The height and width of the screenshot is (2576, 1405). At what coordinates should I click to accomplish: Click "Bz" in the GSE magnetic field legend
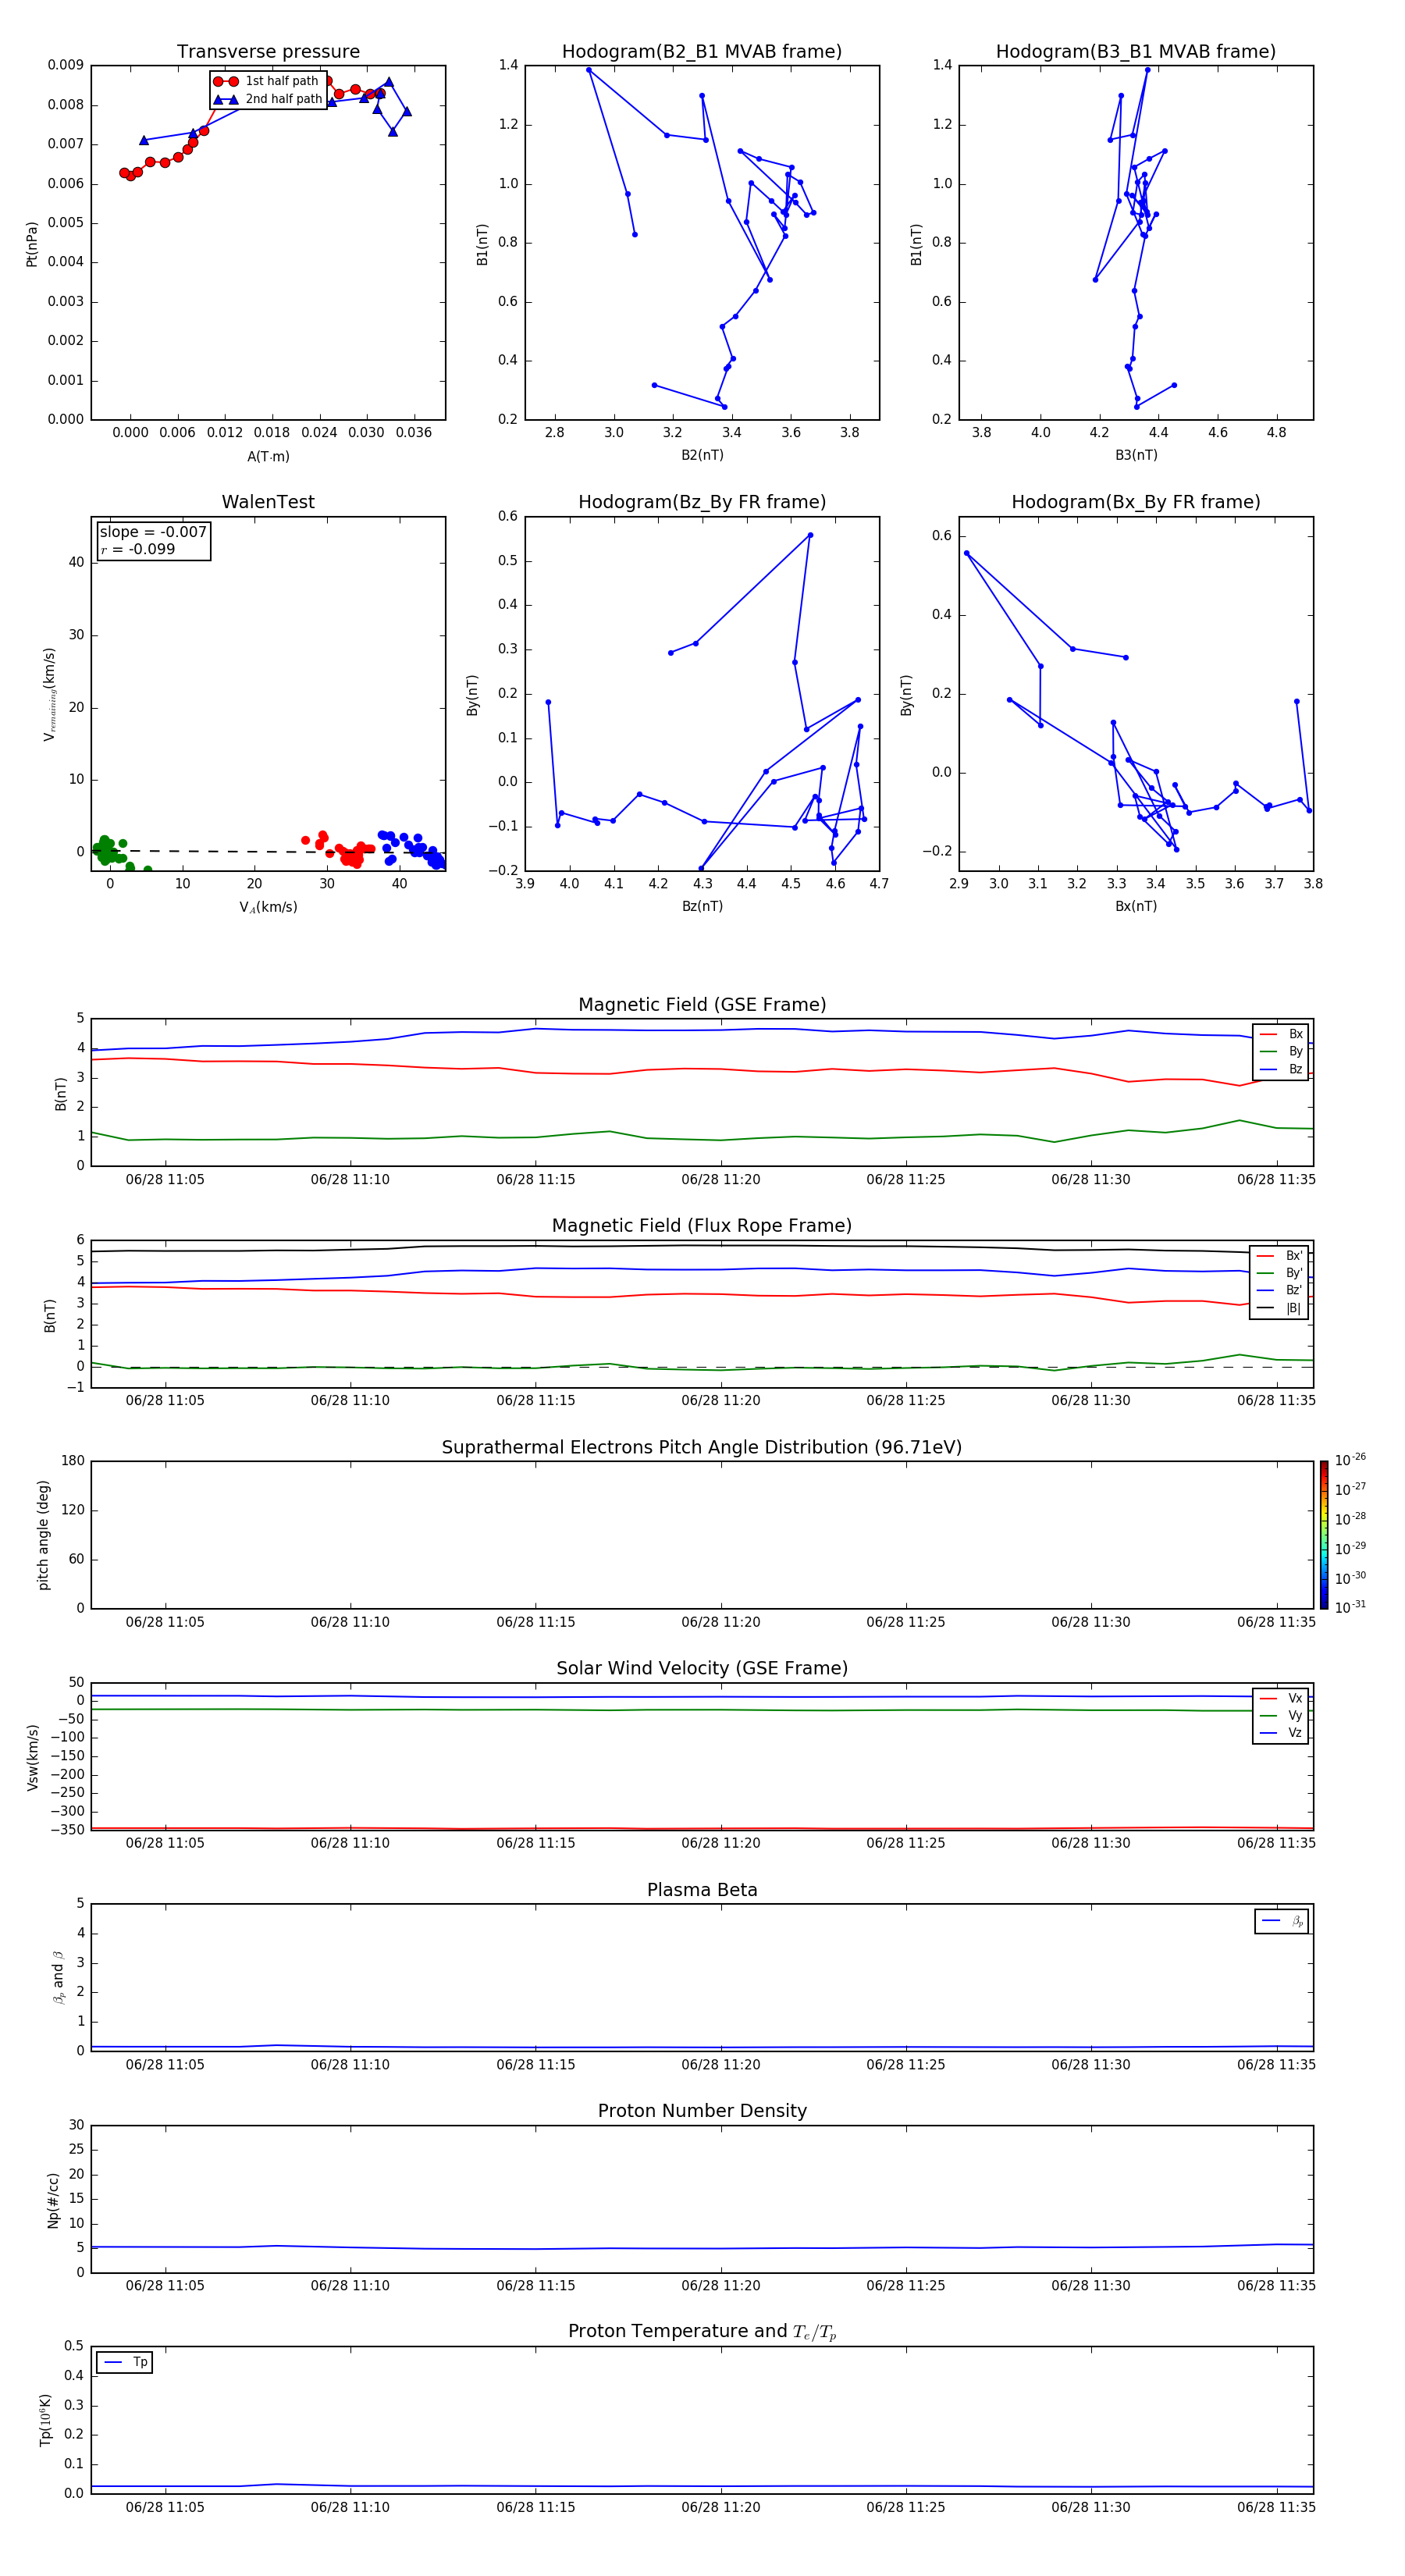click(1295, 1069)
